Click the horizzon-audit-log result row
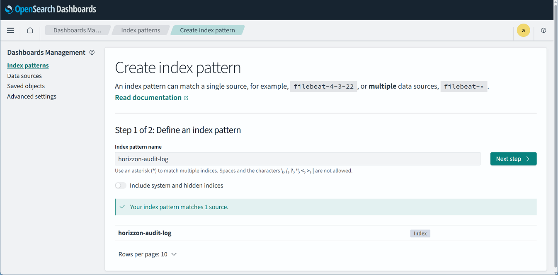Image resolution: width=558 pixels, height=275 pixels. [x=325, y=233]
